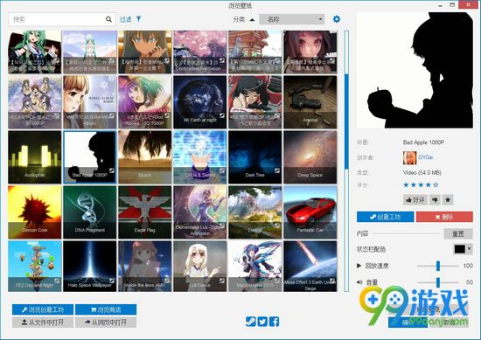
Task: Open settings with the gear icon
Action: pyautogui.click(x=337, y=19)
